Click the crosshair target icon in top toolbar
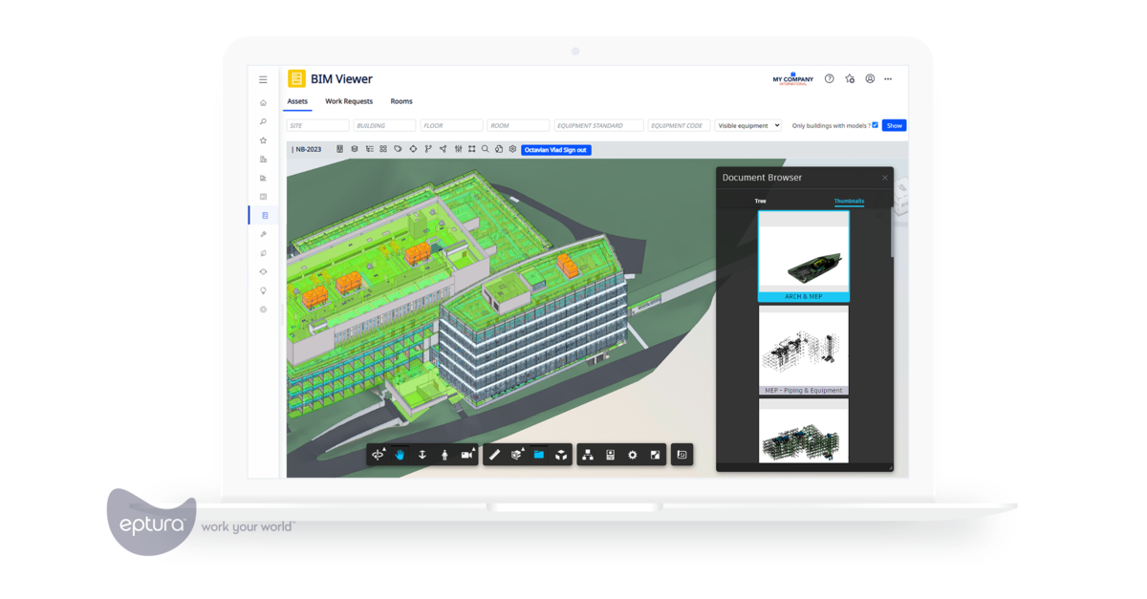The width and height of the screenshot is (1147, 599). 413,149
